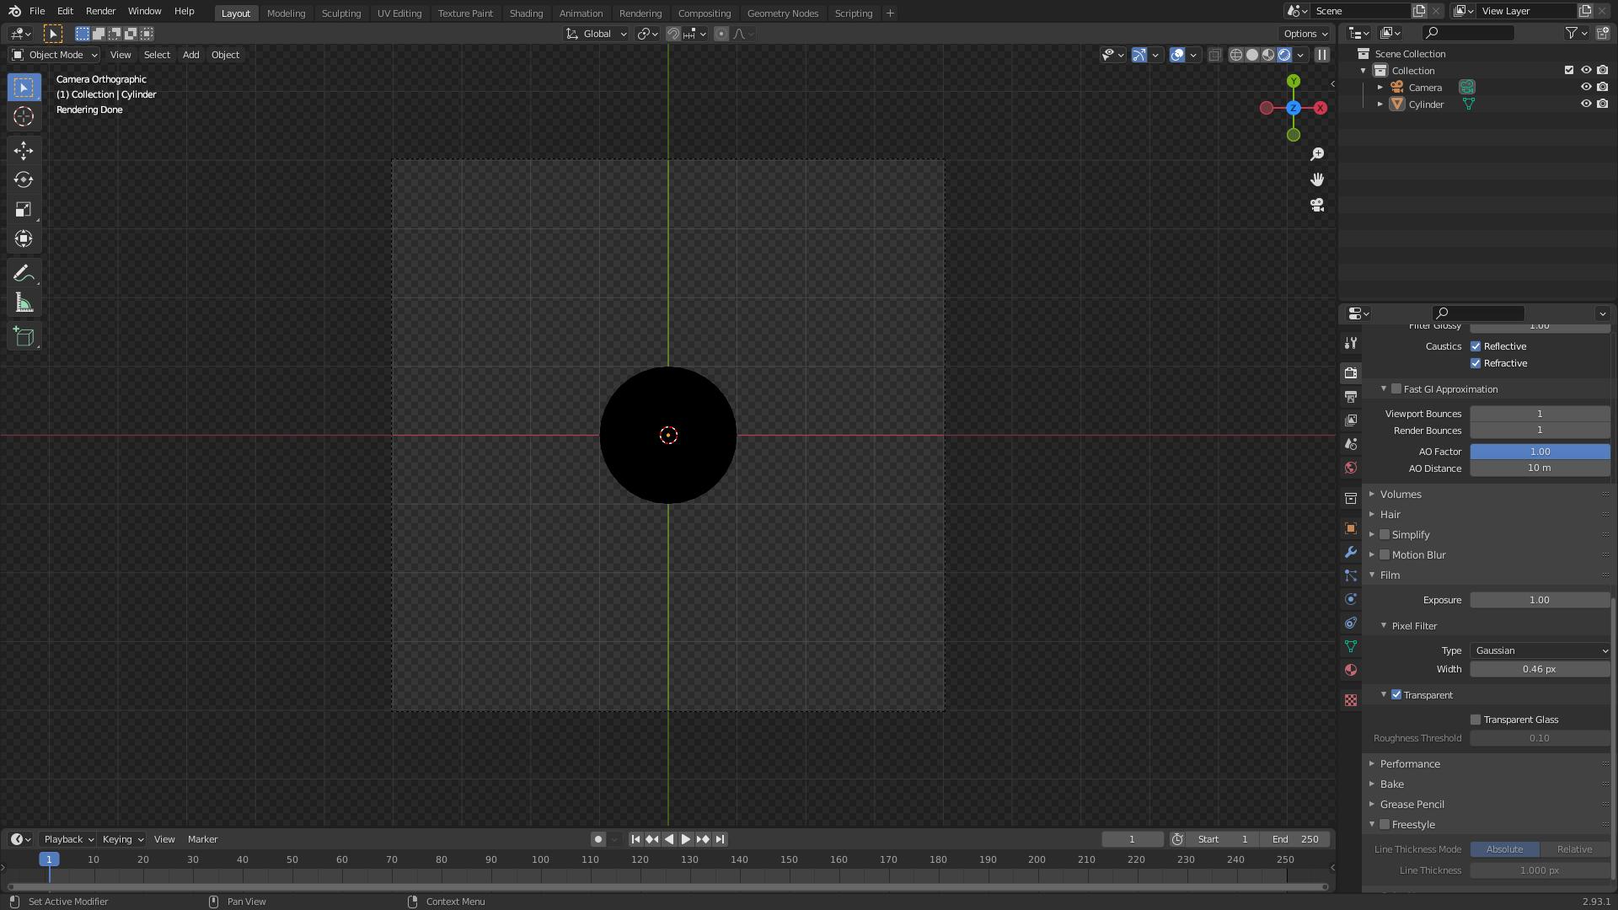1618x910 pixels.
Task: Switch to Shading workspace tab
Action: click(x=527, y=13)
